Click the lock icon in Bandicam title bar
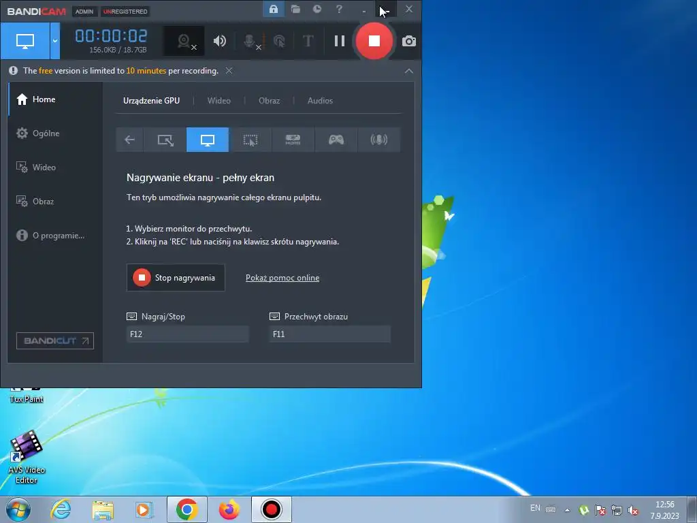This screenshot has height=523, width=697. click(x=274, y=9)
